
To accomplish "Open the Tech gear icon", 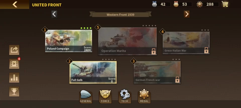I will [125, 96].
